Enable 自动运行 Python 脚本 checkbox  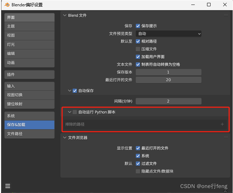75,112
